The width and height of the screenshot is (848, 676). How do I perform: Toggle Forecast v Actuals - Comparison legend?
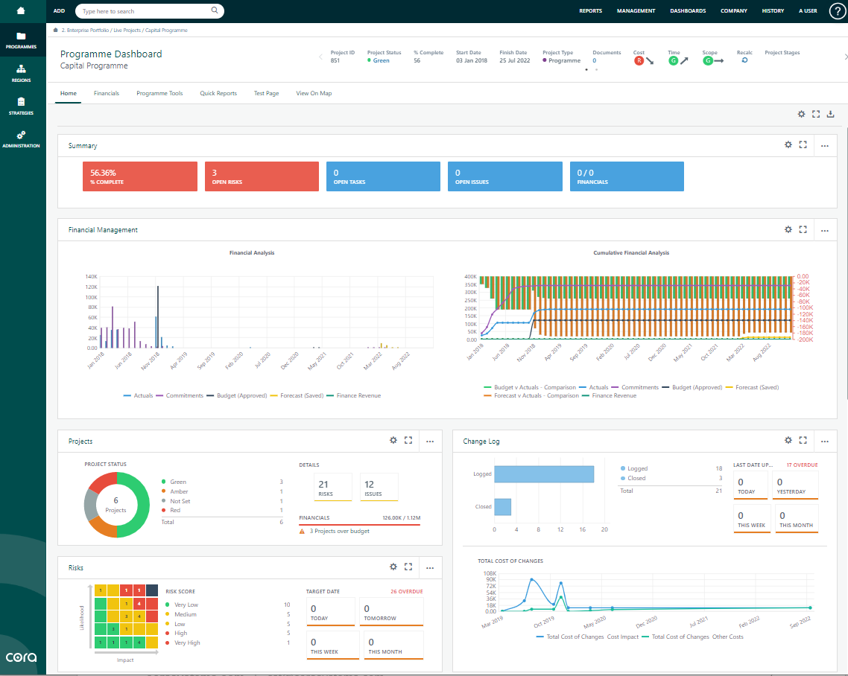(531, 395)
